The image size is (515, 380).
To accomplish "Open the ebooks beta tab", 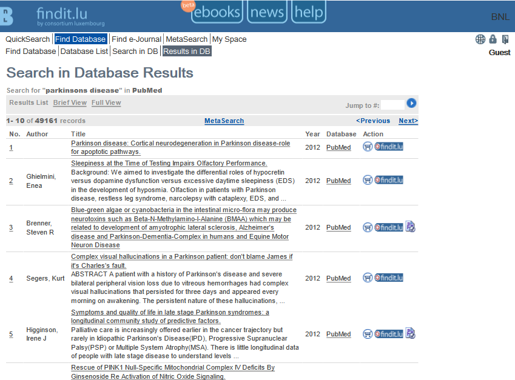I will point(217,12).
